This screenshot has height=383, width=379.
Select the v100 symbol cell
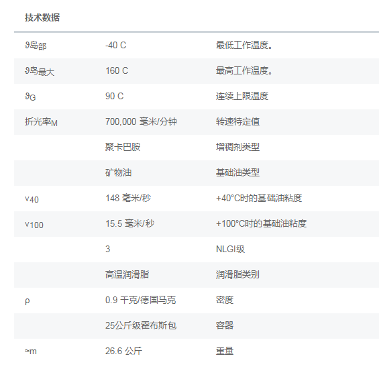pos(34,225)
